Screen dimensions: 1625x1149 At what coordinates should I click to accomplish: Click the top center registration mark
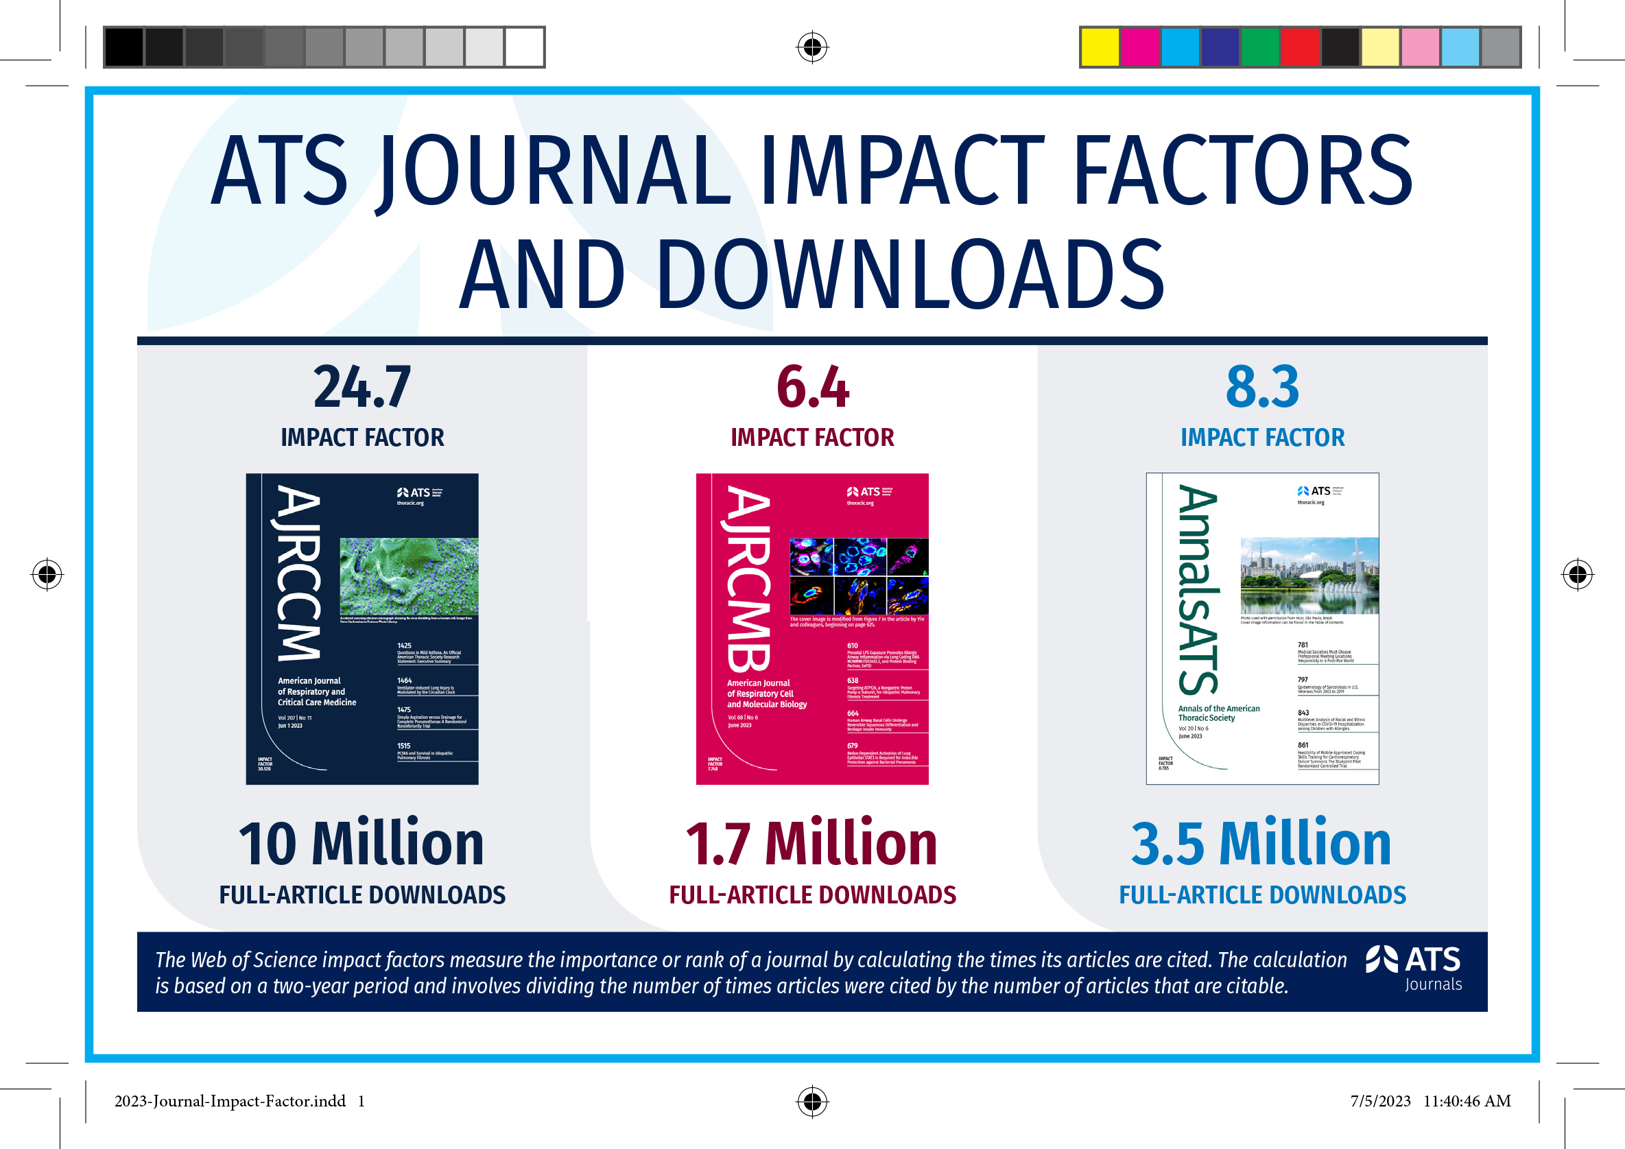tap(812, 47)
